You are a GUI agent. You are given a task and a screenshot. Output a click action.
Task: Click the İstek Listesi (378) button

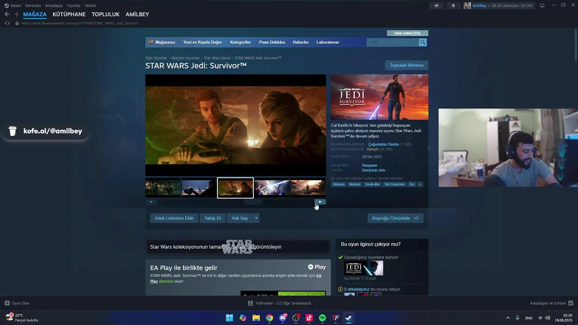[407, 33]
